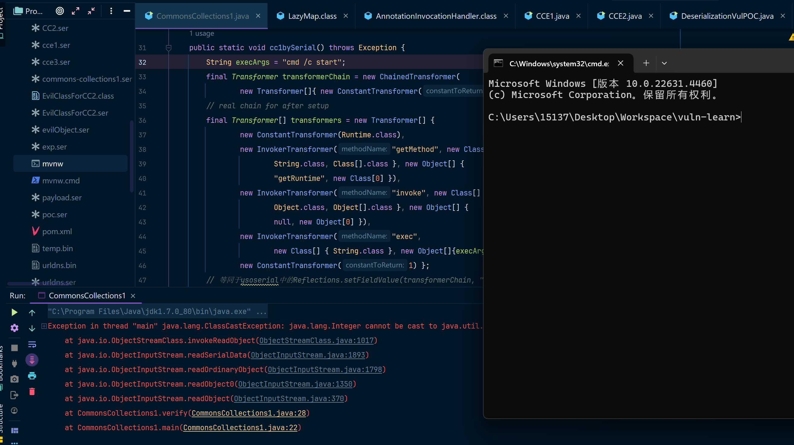Screen dimensions: 794x445
Task: Open ObjectInputStream.java:1350 stack trace link
Action: coord(295,384)
